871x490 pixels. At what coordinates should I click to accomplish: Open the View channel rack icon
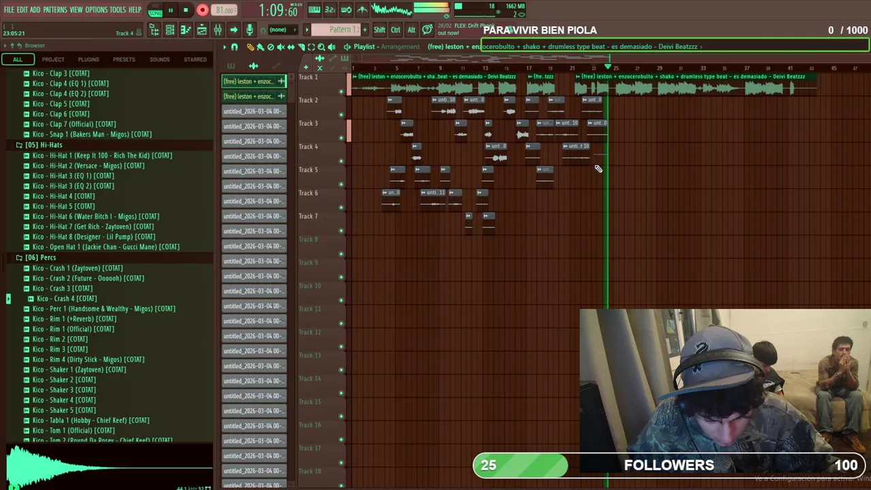(x=169, y=30)
